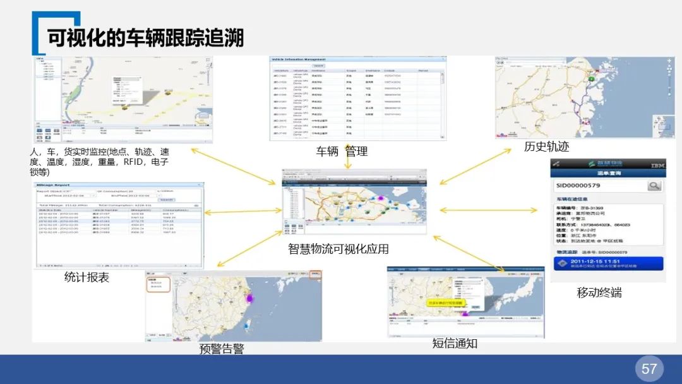
Task: Click the magnifier search icon on the mobile terminal
Action: coord(654,186)
